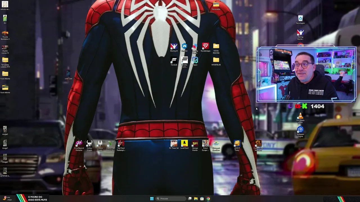360x202 pixels.
Task: Open the weather widget on the taskbar
Action: tap(7, 198)
